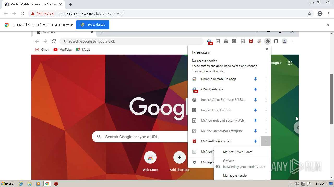Dismiss default browser infobar
The image size is (334, 187).
(328, 25)
